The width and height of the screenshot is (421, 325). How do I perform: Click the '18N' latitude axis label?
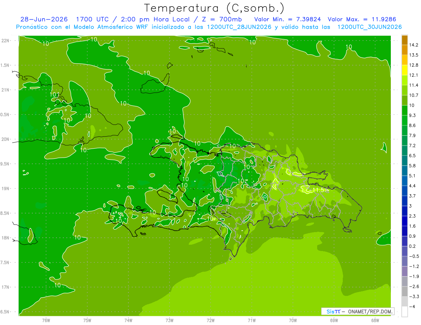[x=5, y=238]
